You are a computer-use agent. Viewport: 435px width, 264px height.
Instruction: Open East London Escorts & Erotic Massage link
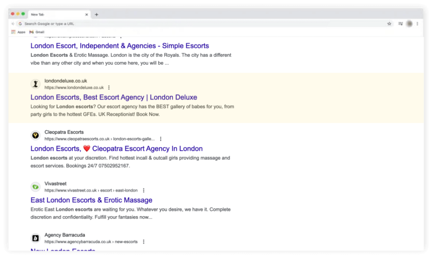tap(91, 200)
